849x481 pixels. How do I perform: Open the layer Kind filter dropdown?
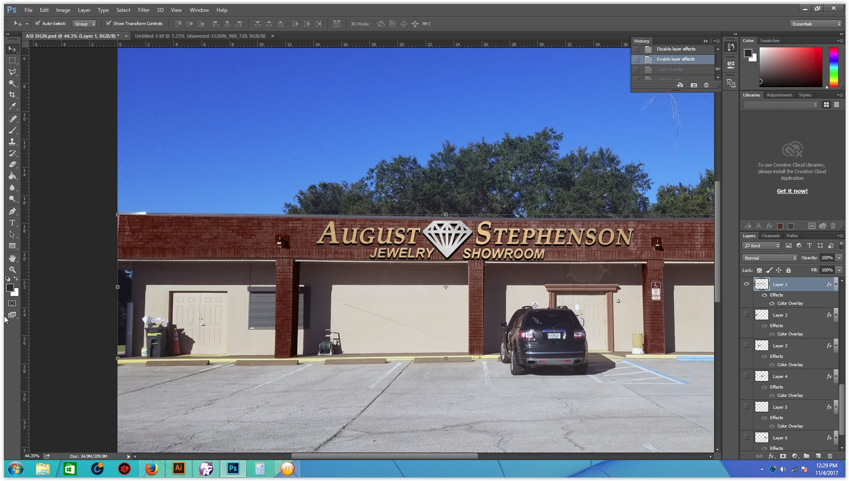coord(761,246)
